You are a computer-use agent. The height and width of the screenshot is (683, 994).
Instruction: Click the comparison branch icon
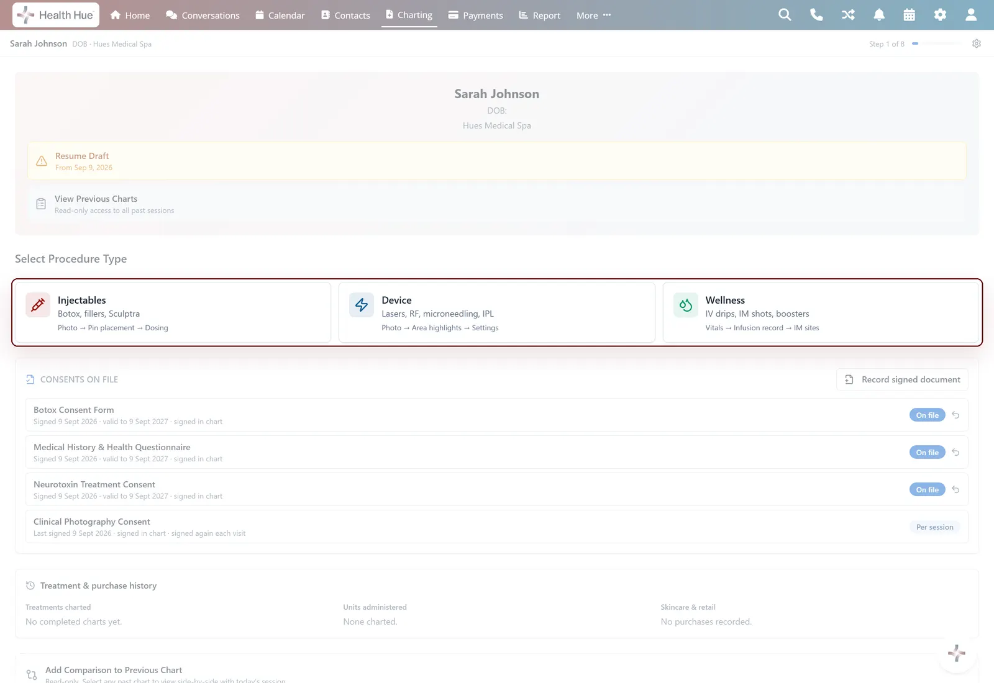(32, 674)
